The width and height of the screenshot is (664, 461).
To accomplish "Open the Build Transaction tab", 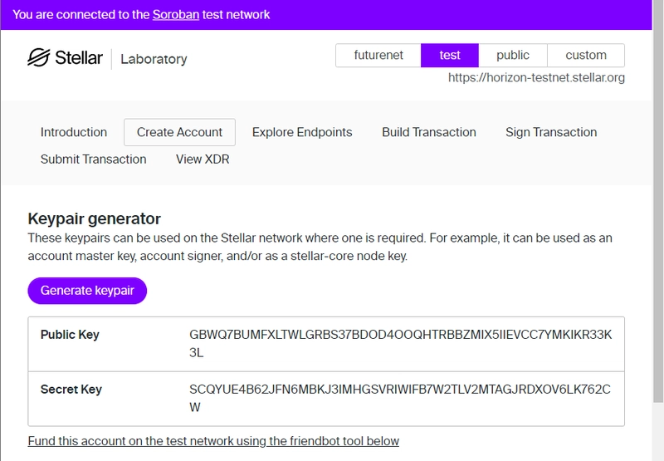I will click(x=429, y=132).
